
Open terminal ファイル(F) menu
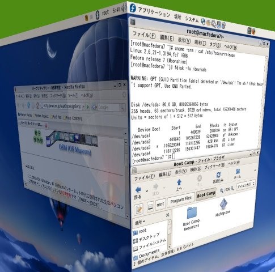[x=144, y=35]
